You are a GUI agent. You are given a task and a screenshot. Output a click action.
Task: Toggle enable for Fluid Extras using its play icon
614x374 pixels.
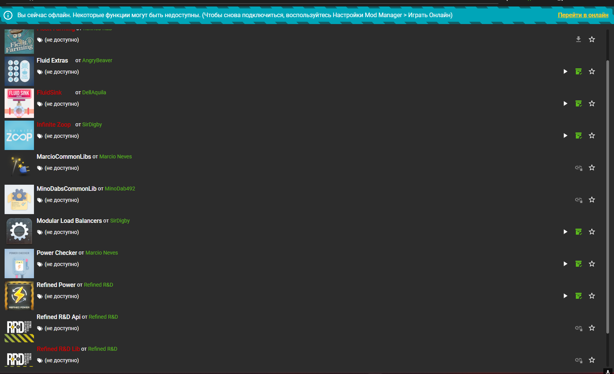click(566, 71)
